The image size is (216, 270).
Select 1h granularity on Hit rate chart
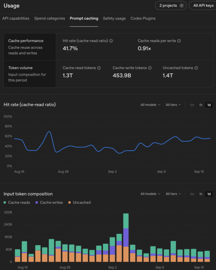[201, 105]
